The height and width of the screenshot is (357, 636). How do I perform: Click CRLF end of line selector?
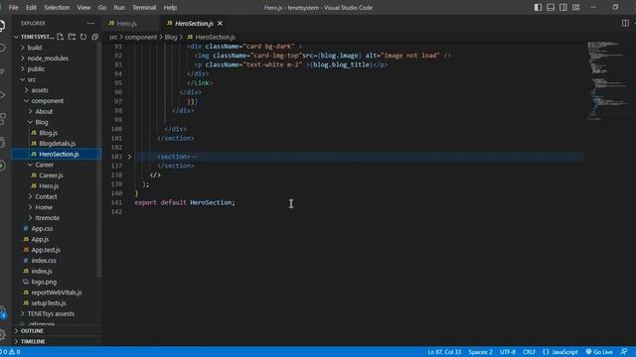[529, 352]
